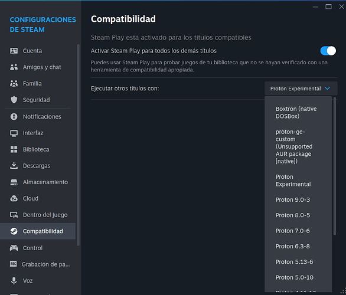Choose Proton 5.0-10 from the list
The width and height of the screenshot is (346, 295).
[298, 277]
